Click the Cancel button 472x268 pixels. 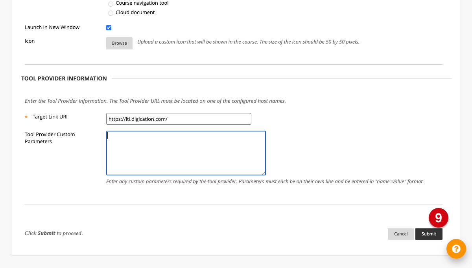pyautogui.click(x=401, y=234)
